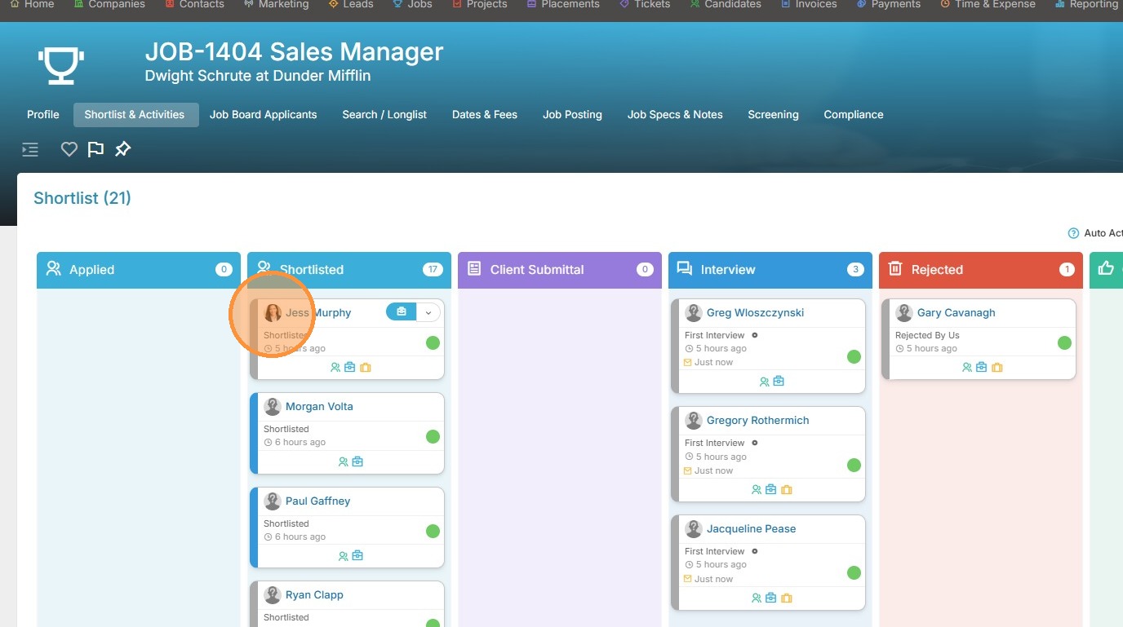Select the Shortlist & Activities tab
This screenshot has width=1123, height=627.
(x=135, y=115)
